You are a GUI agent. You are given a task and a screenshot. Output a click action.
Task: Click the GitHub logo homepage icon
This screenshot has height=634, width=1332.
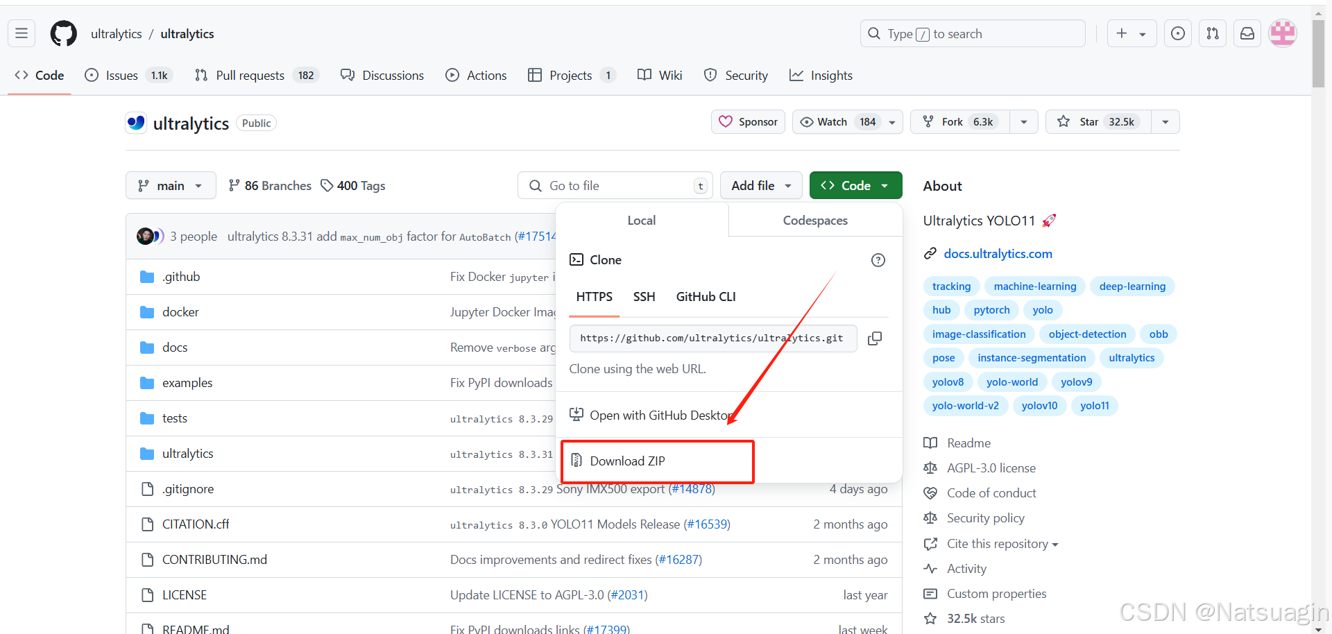coord(64,33)
